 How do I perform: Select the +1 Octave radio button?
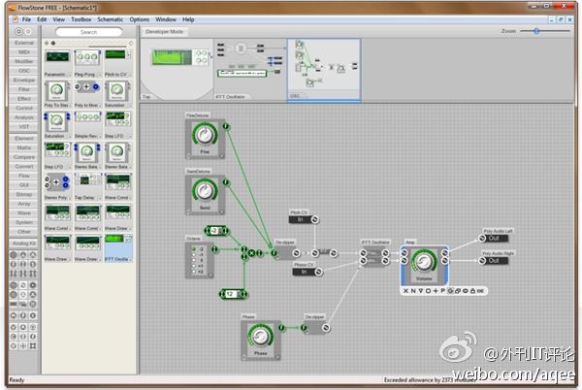[193, 266]
